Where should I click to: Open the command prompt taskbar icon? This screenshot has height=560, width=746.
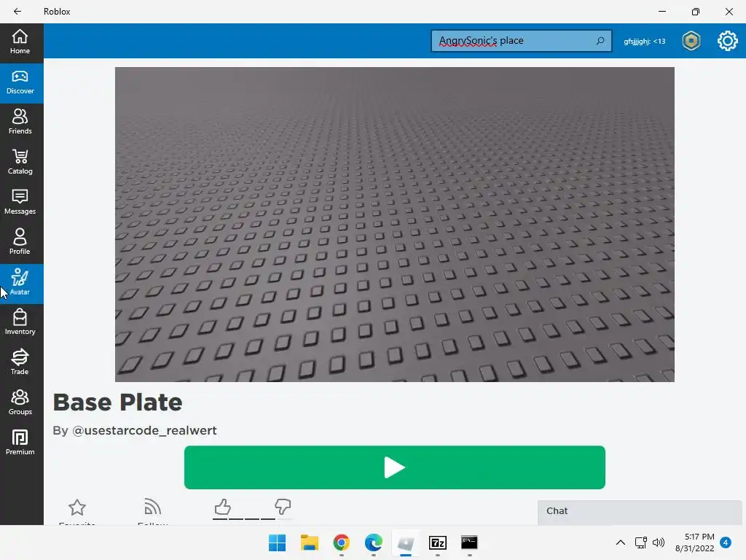(x=470, y=542)
